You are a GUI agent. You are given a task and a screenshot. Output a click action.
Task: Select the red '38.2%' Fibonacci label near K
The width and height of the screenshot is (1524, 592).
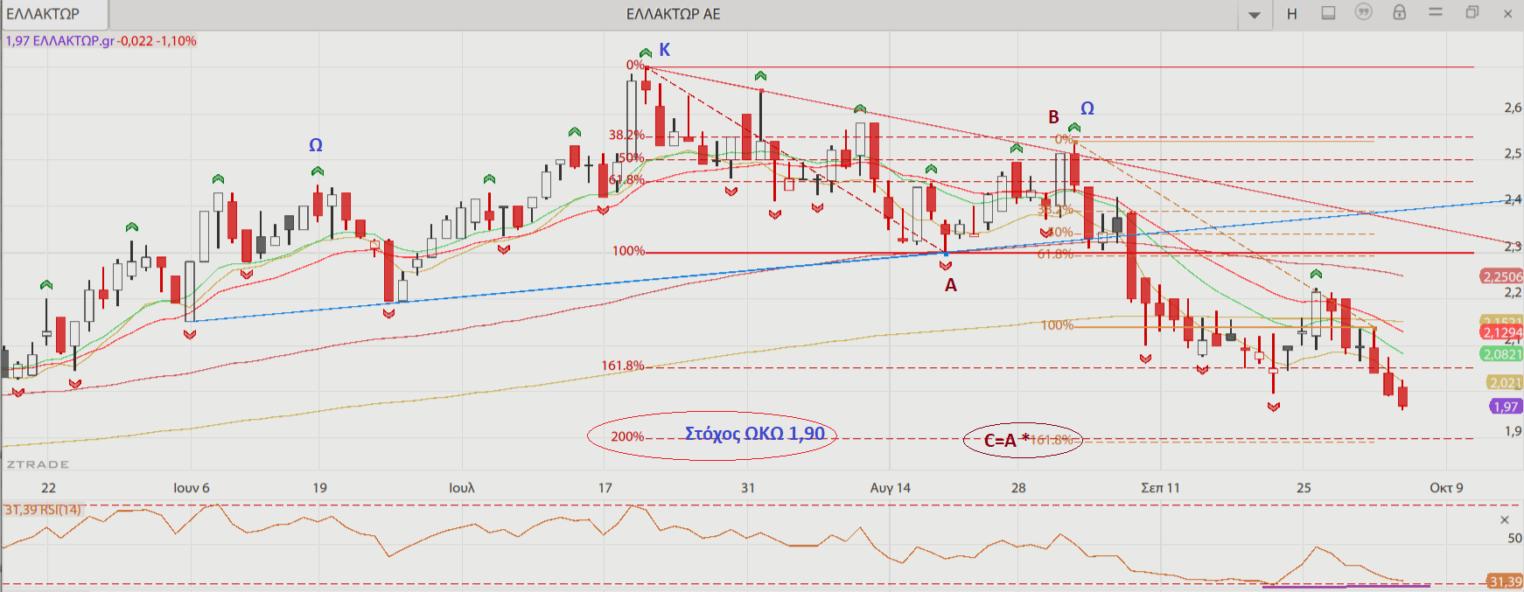click(626, 135)
